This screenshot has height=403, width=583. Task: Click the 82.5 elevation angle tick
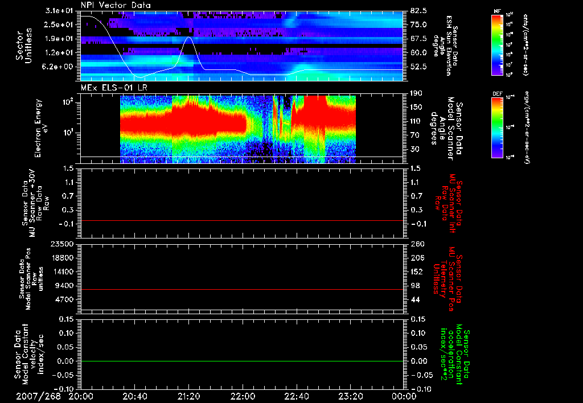tap(418, 11)
